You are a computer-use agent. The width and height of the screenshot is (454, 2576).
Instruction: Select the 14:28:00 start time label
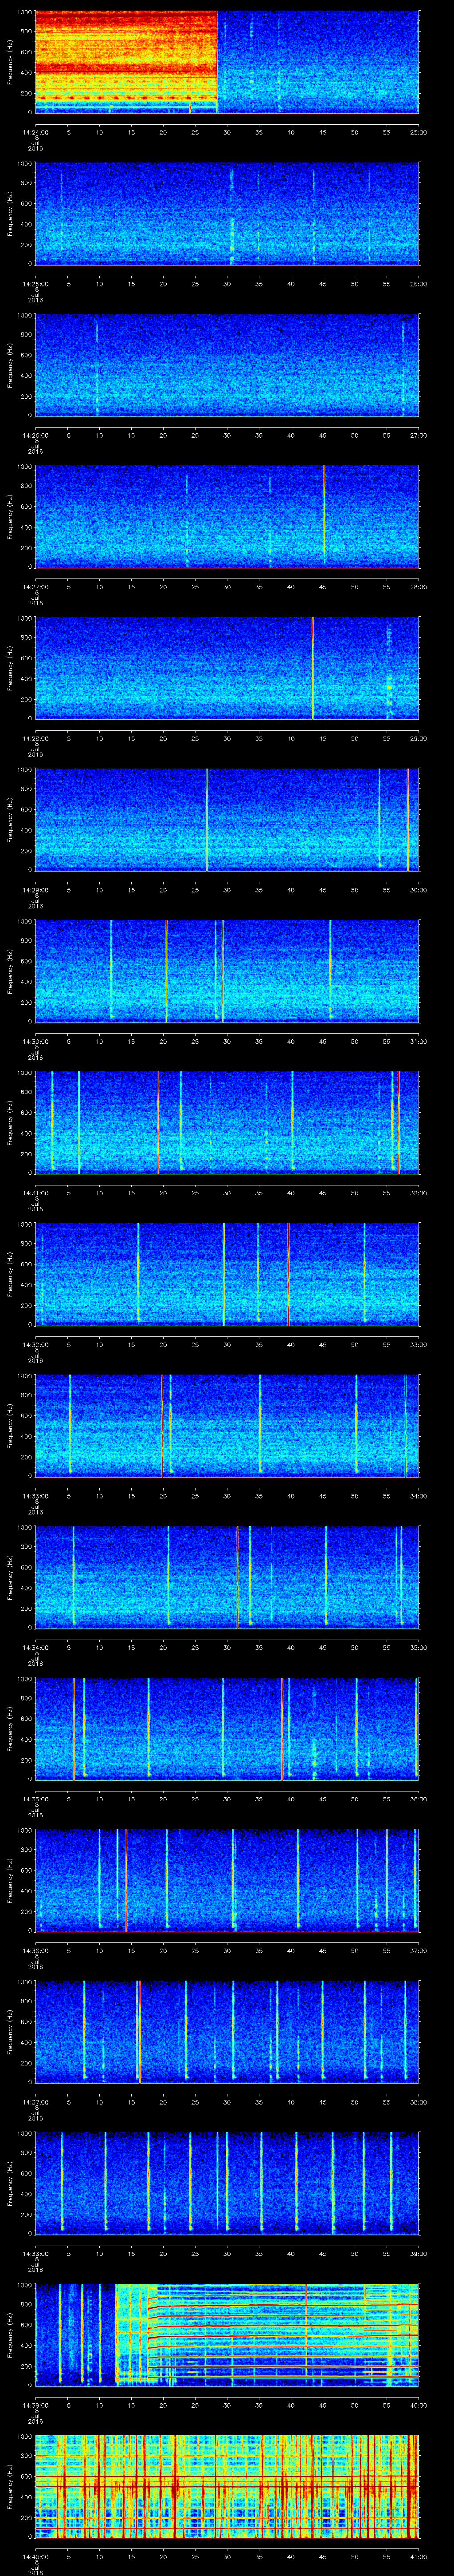(x=36, y=738)
